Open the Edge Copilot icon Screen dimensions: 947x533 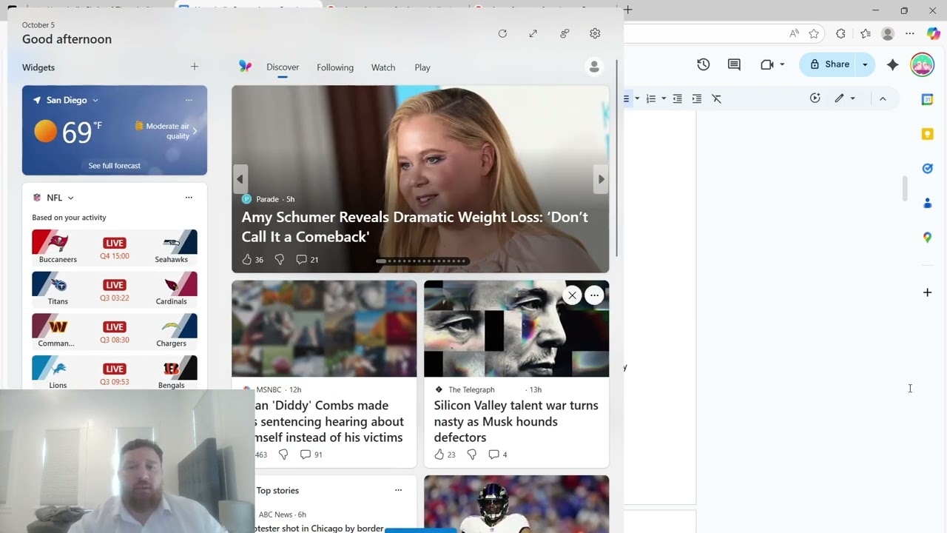coord(933,33)
